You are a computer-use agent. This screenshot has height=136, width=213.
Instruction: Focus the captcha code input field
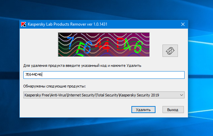[x=104, y=75]
